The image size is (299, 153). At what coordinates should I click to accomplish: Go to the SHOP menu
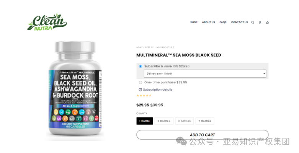pyautogui.click(x=194, y=22)
